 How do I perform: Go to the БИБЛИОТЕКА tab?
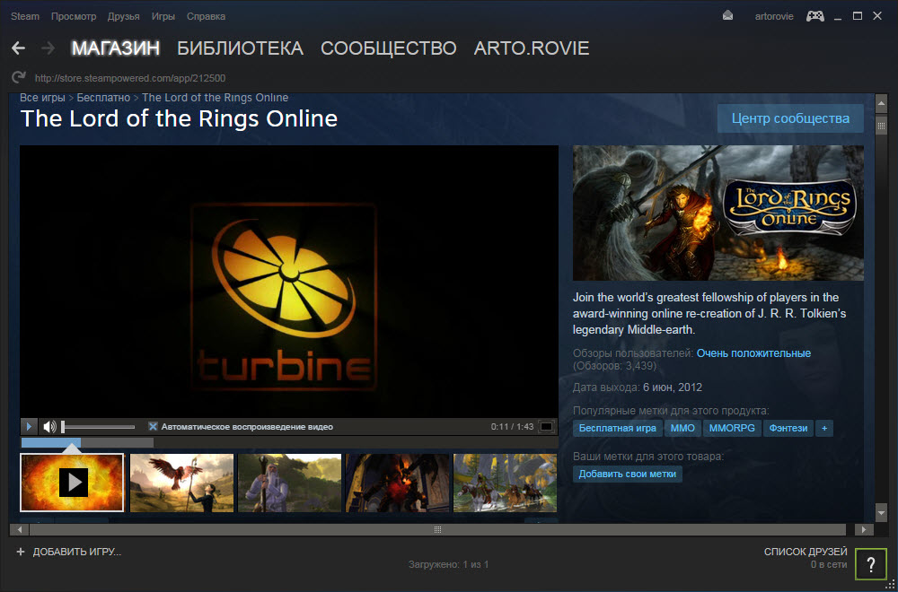pyautogui.click(x=240, y=48)
